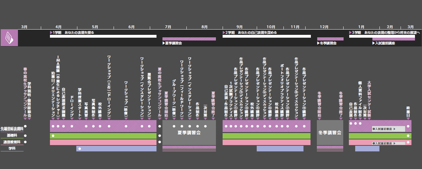Open the large gray 冬季講習会 block
Screen dimensions: 422x169
330,133
